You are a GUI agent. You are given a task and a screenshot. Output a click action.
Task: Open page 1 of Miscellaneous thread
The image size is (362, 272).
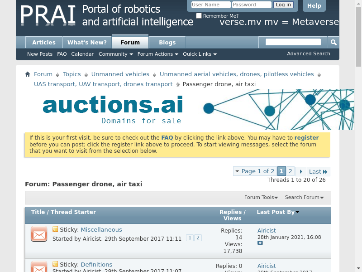point(190,238)
